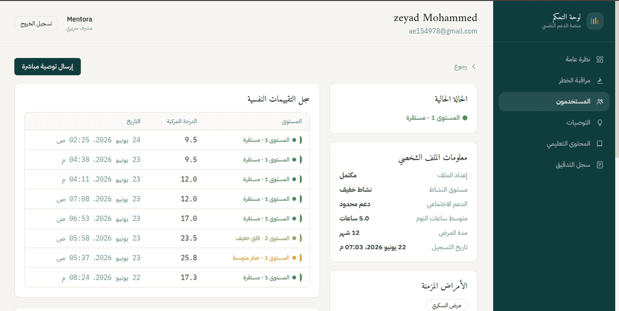Click the email ae154978@gmail.com
This screenshot has width=619, height=311.
click(x=443, y=31)
